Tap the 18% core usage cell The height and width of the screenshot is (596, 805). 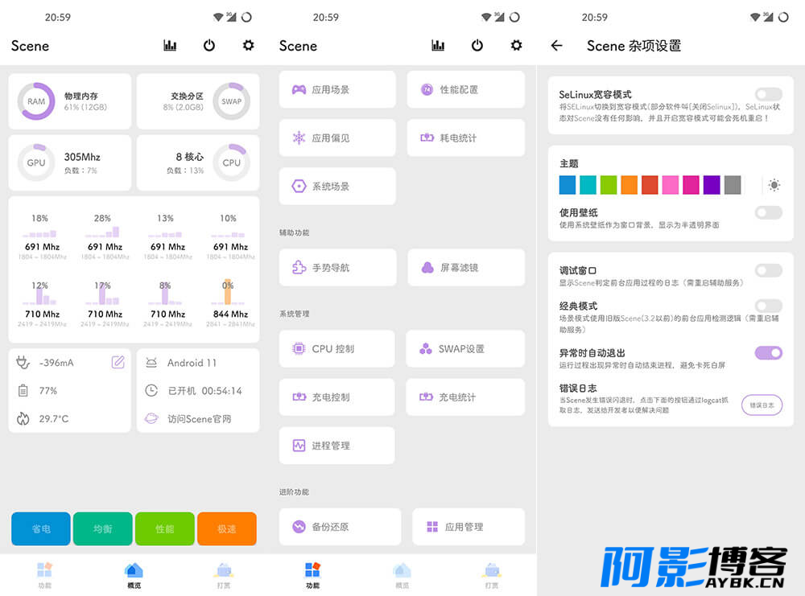point(42,236)
